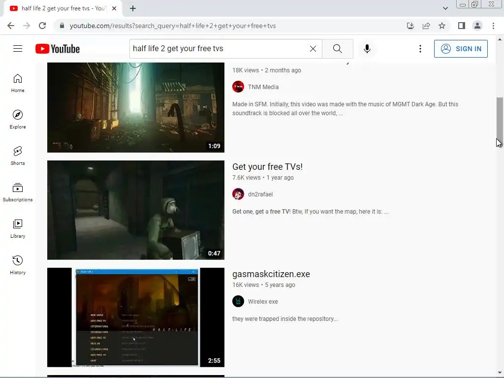This screenshot has width=504, height=378.
Task: Close the YouTube search tab
Action: (x=114, y=8)
